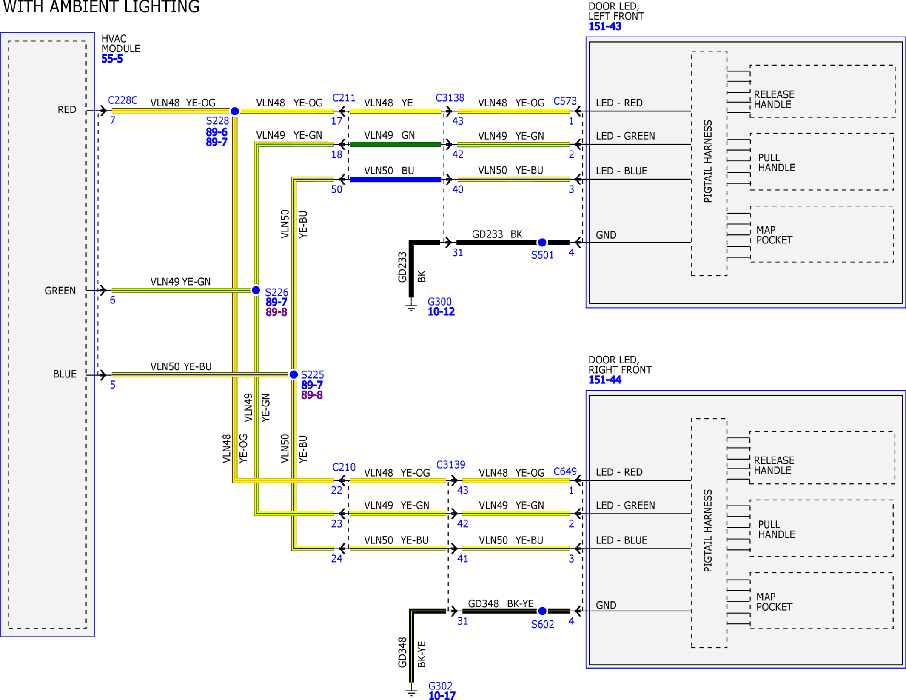Click the 'DOOR LED, LEFT FRONT' title
Screen dimensions: 906x700
coord(616,11)
